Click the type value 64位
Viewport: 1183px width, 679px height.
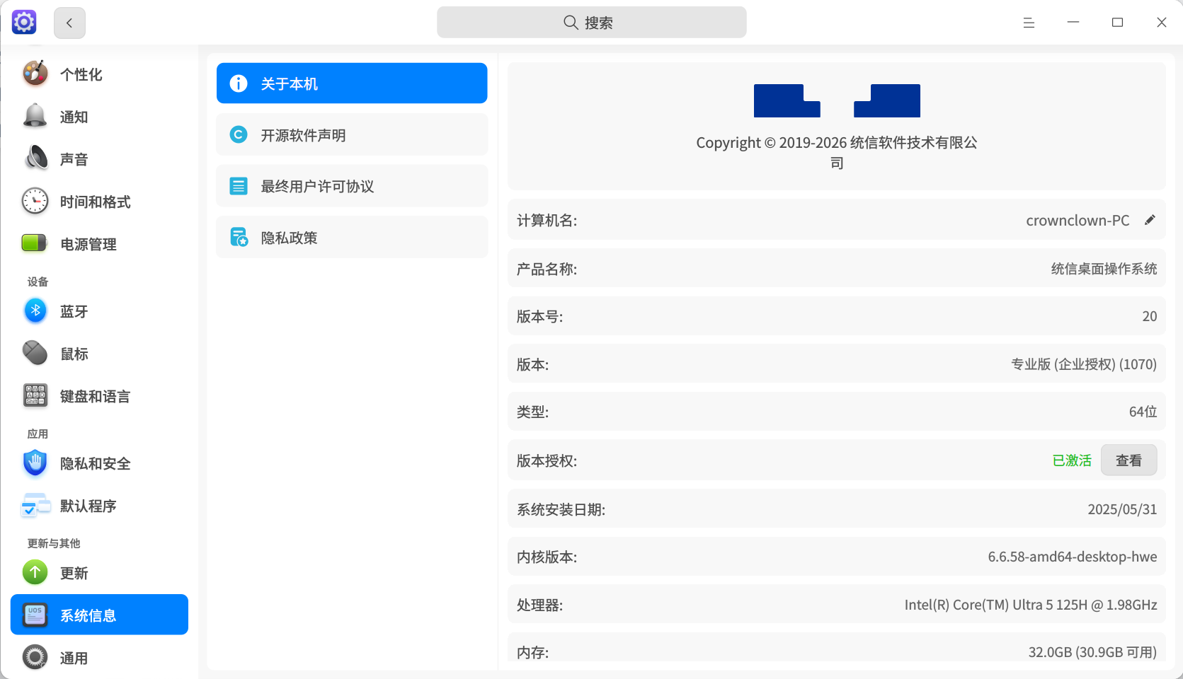(x=1143, y=412)
